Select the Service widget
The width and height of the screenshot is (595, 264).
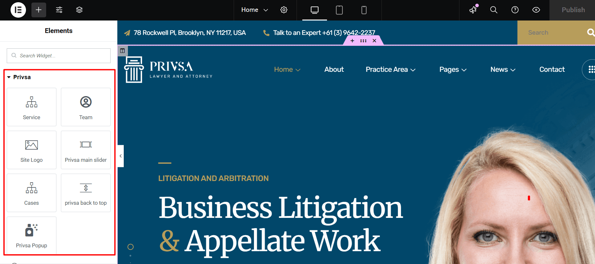(x=31, y=107)
